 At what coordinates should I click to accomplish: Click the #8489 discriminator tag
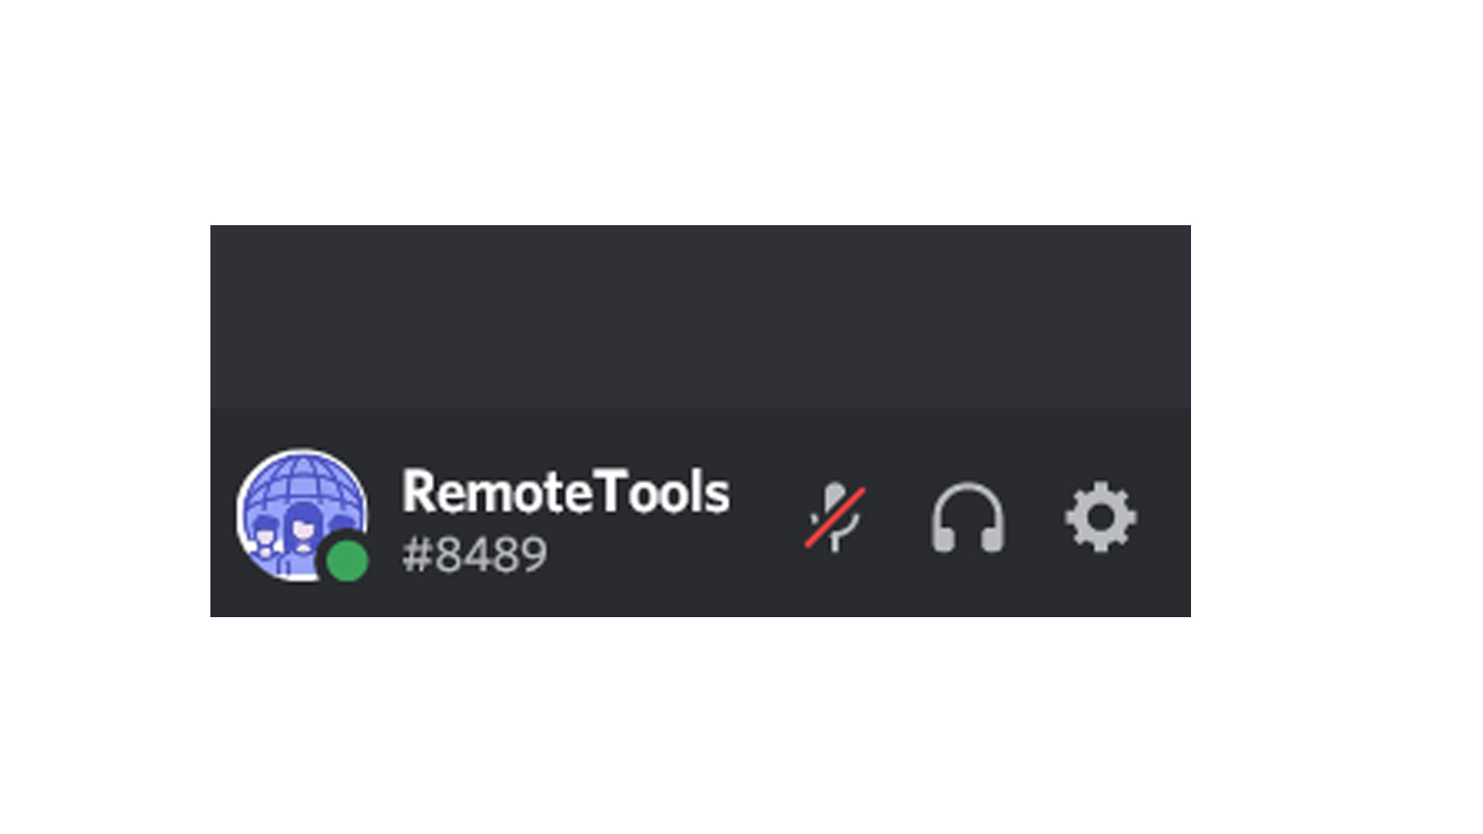(x=474, y=555)
